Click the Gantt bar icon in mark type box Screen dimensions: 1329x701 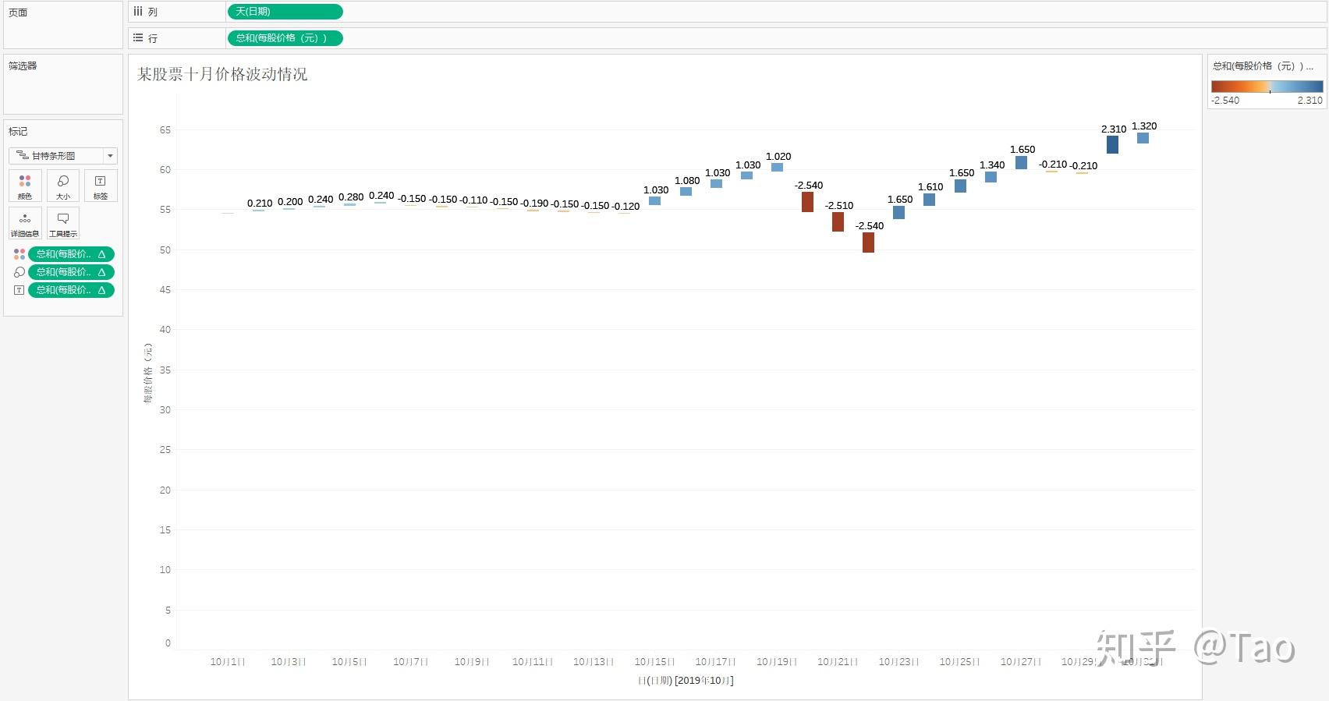[x=22, y=156]
